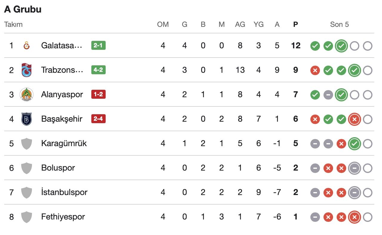Click the Alanyaspor team badge
Viewport: 382px width, 235px height.
27,95
